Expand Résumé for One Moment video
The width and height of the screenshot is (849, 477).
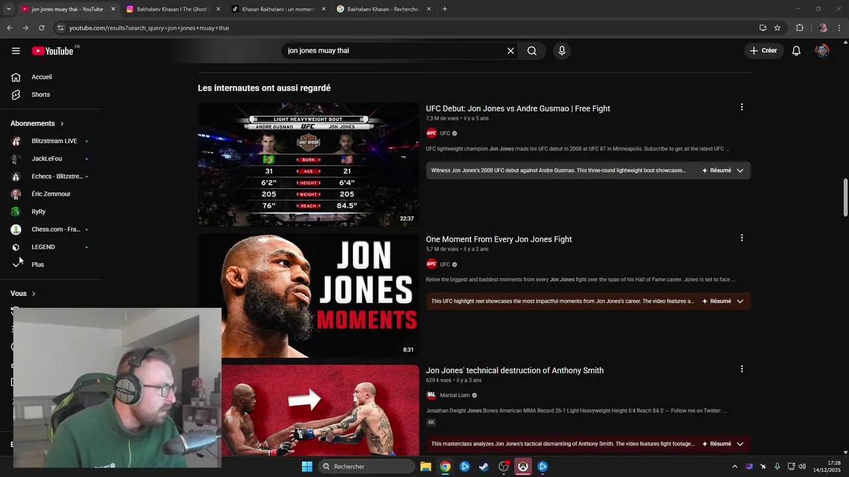coord(723,301)
